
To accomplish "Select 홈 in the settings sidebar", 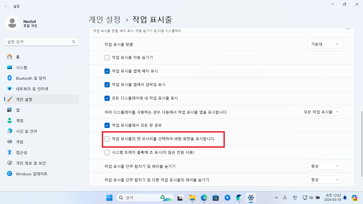I will (x=18, y=57).
